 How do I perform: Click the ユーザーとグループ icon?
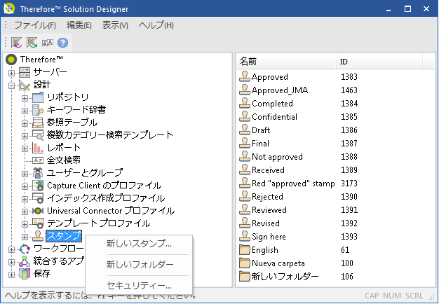[38, 173]
